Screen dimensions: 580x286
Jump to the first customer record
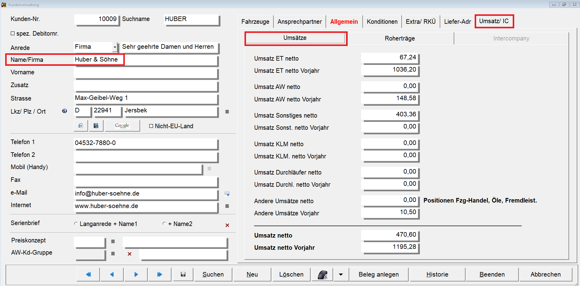[x=88, y=274]
